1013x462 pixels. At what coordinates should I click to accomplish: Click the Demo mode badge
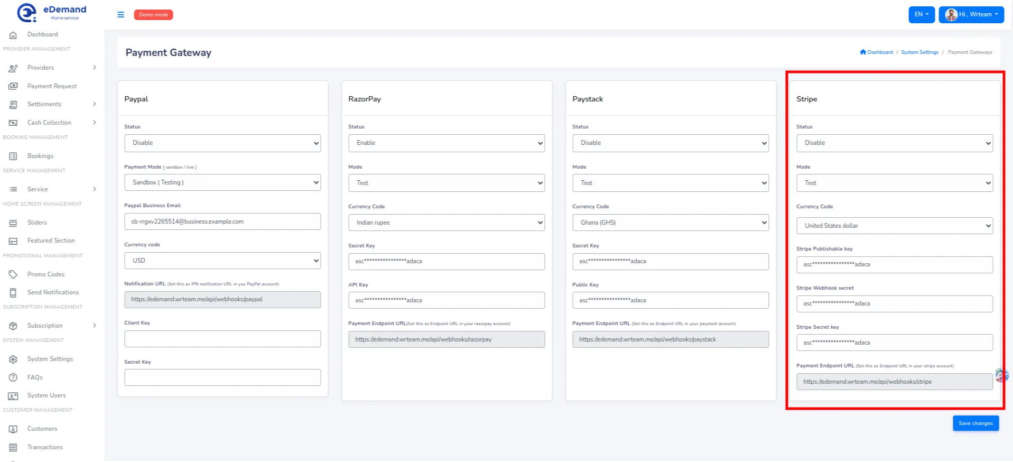[153, 15]
